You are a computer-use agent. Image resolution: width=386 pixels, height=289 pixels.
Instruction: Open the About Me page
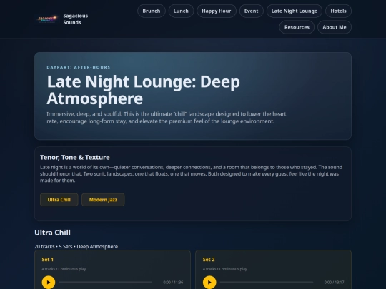click(x=335, y=27)
